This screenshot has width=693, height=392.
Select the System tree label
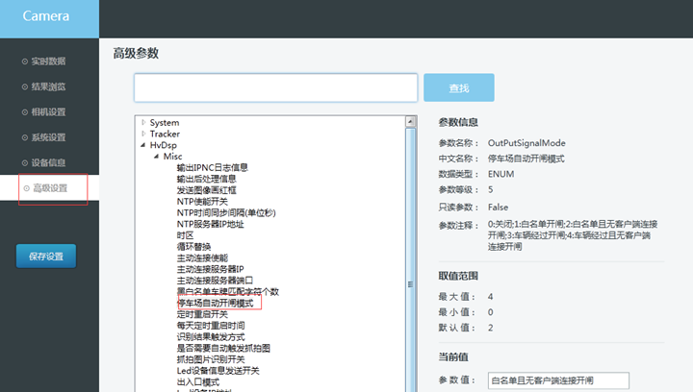point(165,123)
